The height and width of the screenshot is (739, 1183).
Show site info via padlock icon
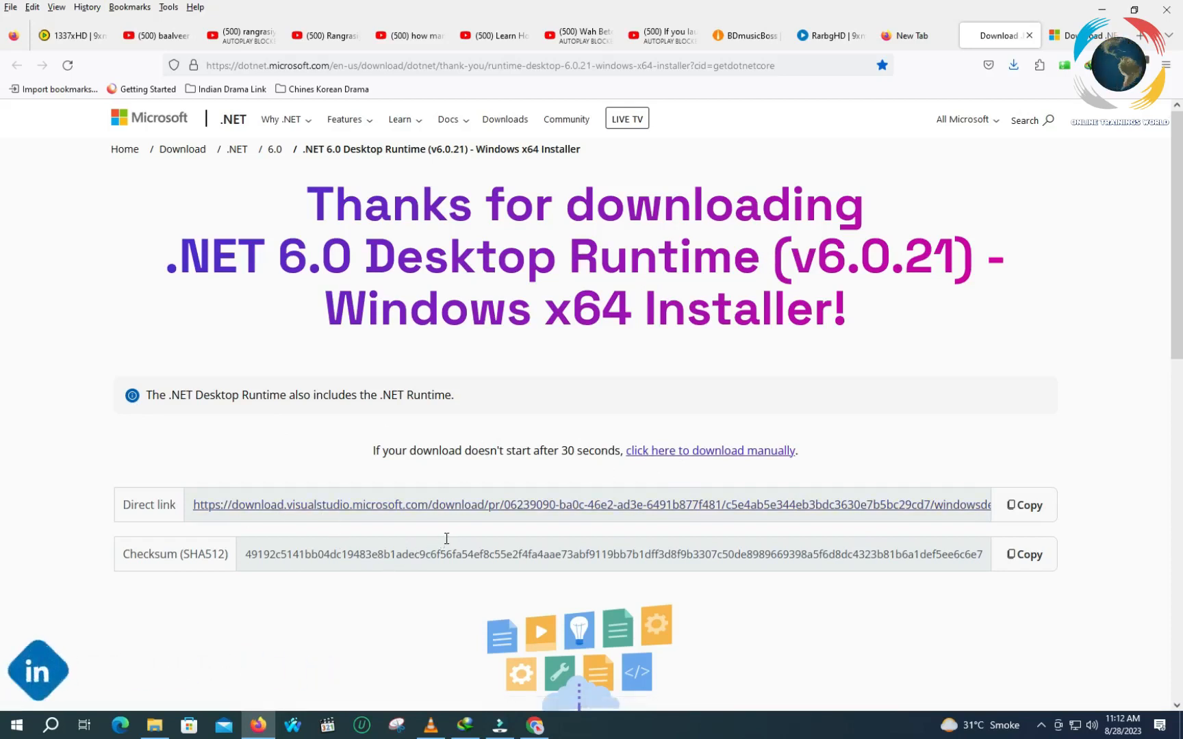(194, 65)
